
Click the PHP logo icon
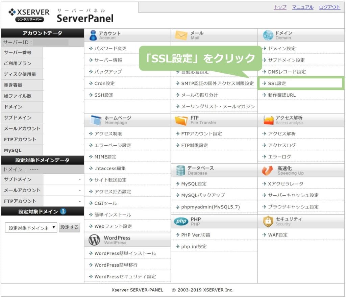[x=181, y=221]
